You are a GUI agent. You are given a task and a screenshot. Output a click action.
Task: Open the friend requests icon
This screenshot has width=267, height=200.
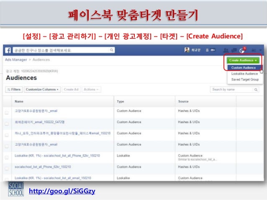[226, 50]
